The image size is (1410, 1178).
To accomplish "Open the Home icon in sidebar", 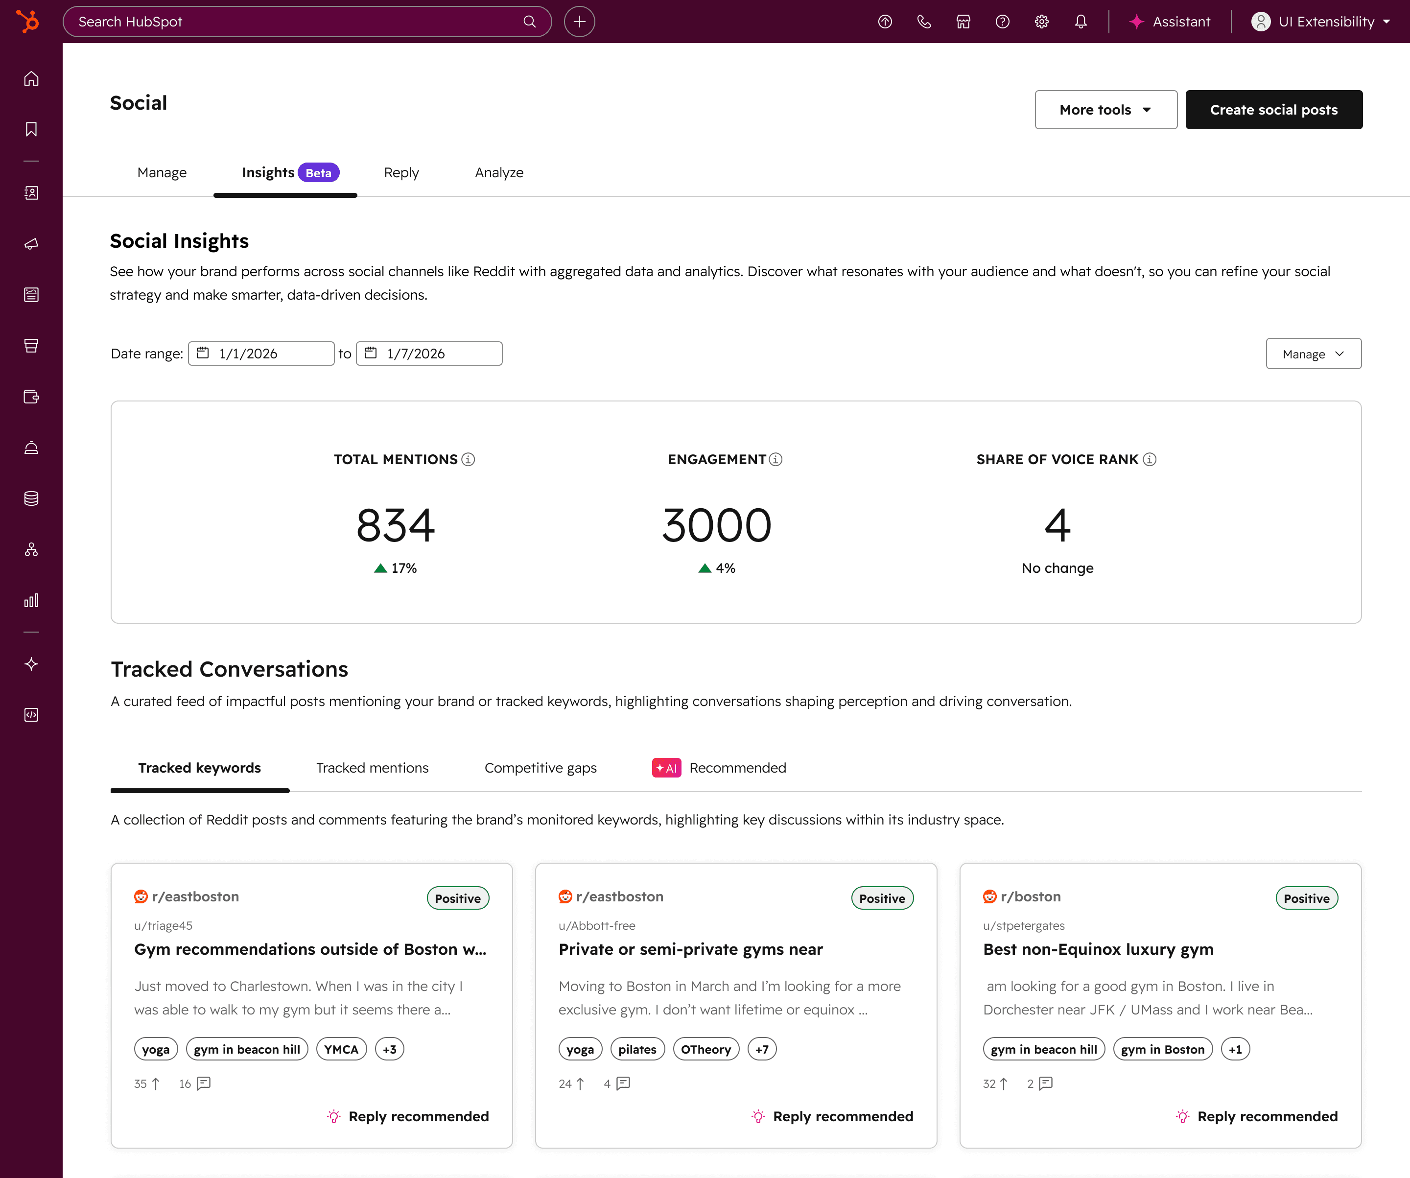I will tap(31, 78).
